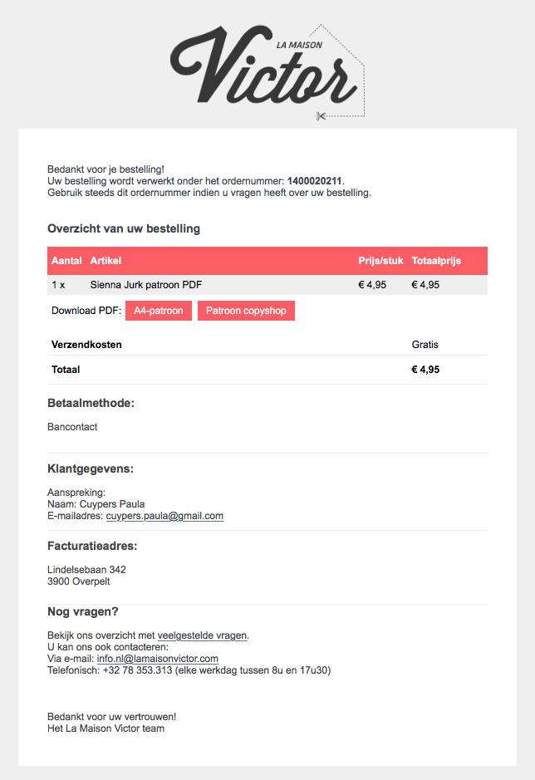Click the info.nl@lamaisonvictor.com email link
This screenshot has width=535, height=780.
tap(158, 659)
